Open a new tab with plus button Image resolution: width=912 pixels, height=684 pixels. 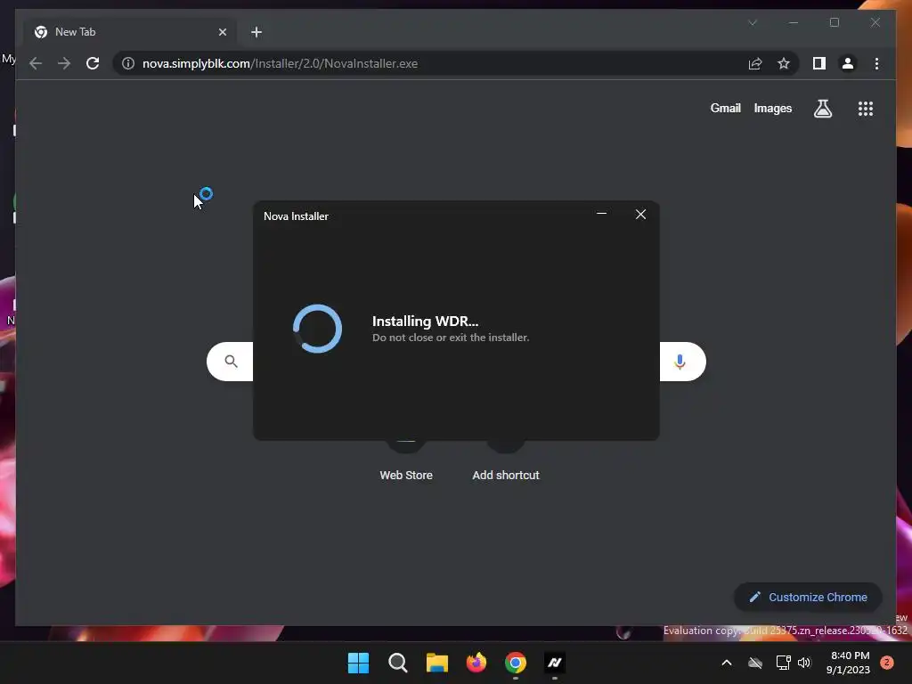[256, 32]
